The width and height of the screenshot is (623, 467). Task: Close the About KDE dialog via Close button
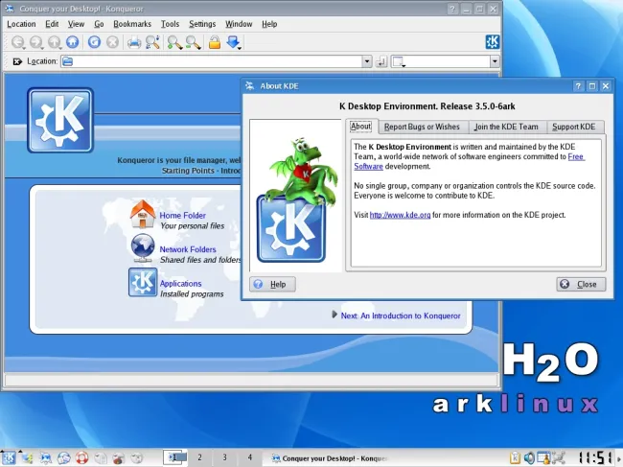click(581, 284)
